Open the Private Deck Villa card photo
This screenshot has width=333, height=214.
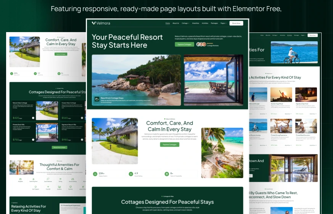tap(47, 132)
